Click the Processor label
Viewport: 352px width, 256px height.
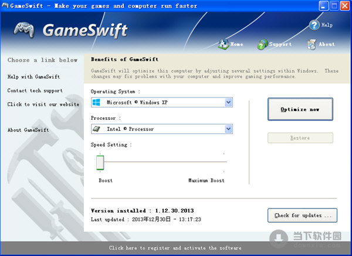106,118
